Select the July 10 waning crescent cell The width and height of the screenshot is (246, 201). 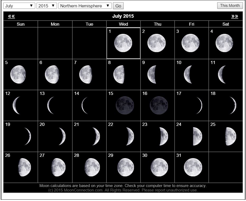coord(192,74)
